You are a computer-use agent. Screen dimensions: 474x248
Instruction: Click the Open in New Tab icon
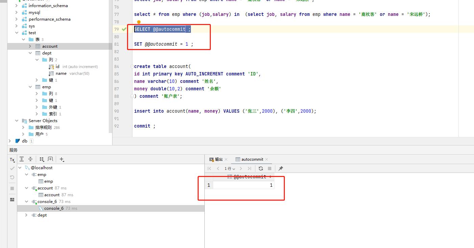[x=50, y=159]
